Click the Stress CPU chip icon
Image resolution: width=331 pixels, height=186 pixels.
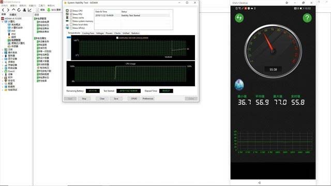tap(67, 10)
